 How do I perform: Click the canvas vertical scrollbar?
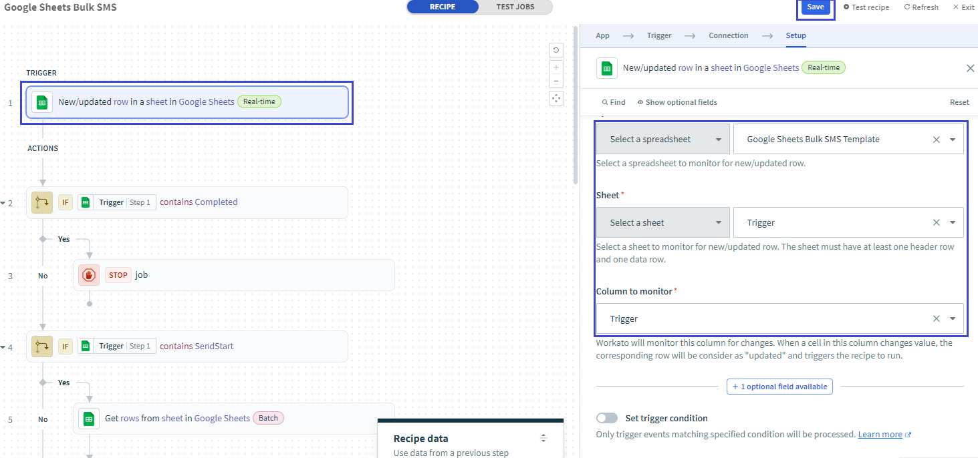point(575,105)
